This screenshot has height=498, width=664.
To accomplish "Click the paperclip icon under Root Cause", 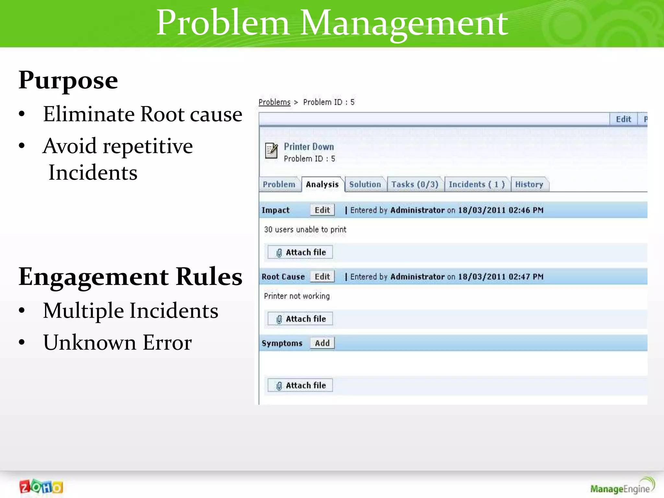I will click(279, 319).
